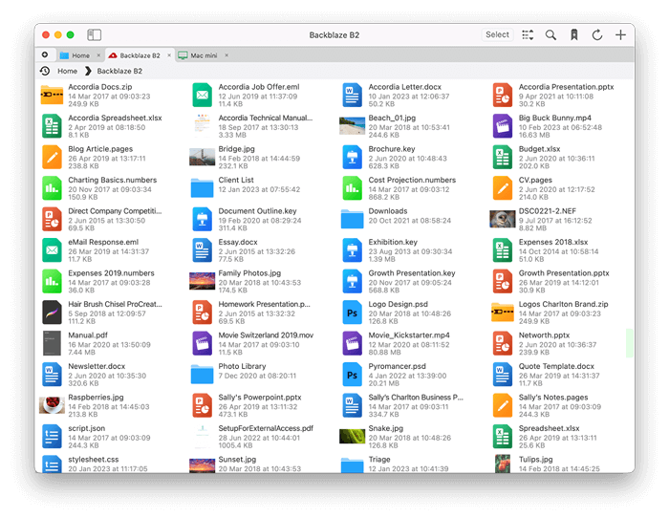669x518 pixels.
Task: Select the file name Document Outline.key
Action: click(257, 211)
